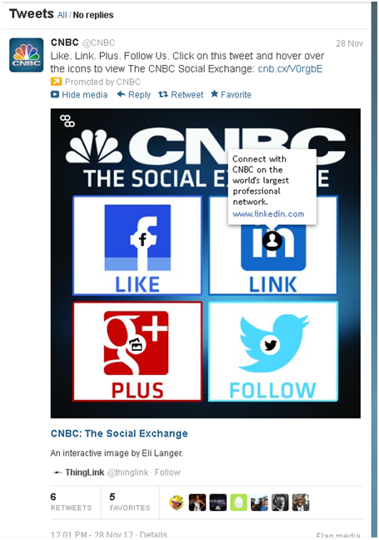The height and width of the screenshot is (540, 379).
Task: Click the green egg user avatar
Action: click(x=238, y=502)
